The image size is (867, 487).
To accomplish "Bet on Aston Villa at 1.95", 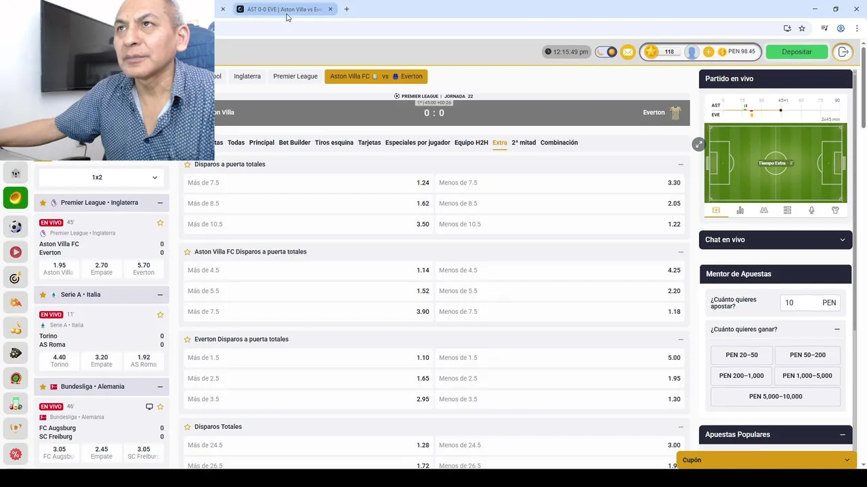I will (59, 269).
